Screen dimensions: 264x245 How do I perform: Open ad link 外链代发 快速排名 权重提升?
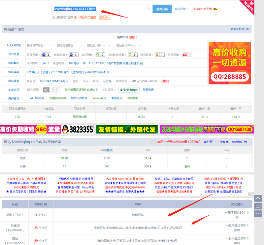click(76, 179)
